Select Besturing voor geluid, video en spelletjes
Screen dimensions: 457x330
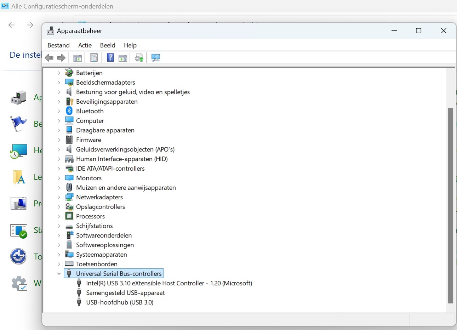coord(133,92)
